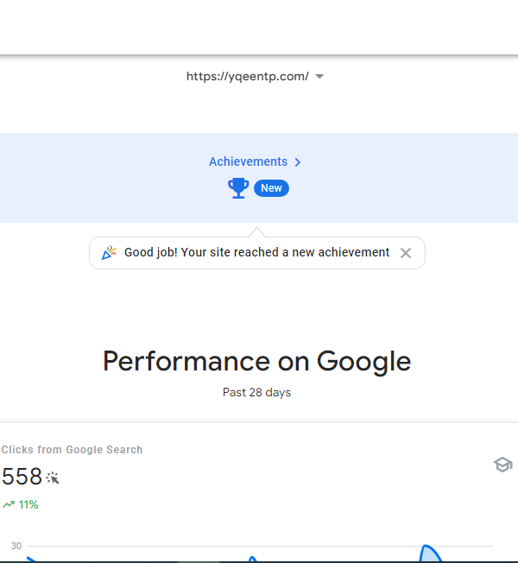The image size is (518, 563).
Task: Click the cursor click icon beside 558
Action: click(x=53, y=478)
